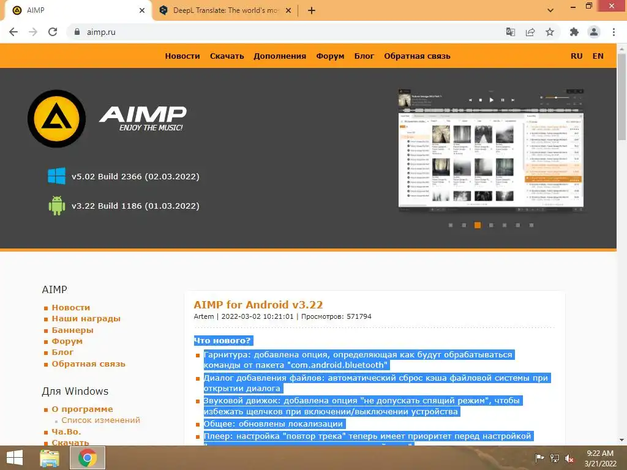Select the last slideshow dot
This screenshot has width=627, height=470.
531,225
